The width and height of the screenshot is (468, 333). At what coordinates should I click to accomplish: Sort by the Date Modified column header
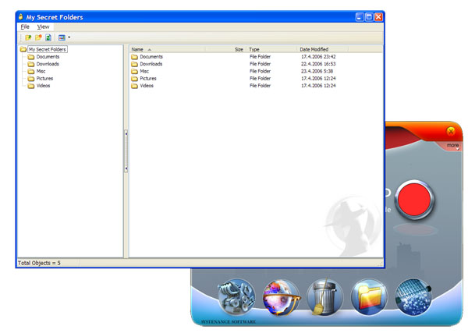(x=322, y=49)
